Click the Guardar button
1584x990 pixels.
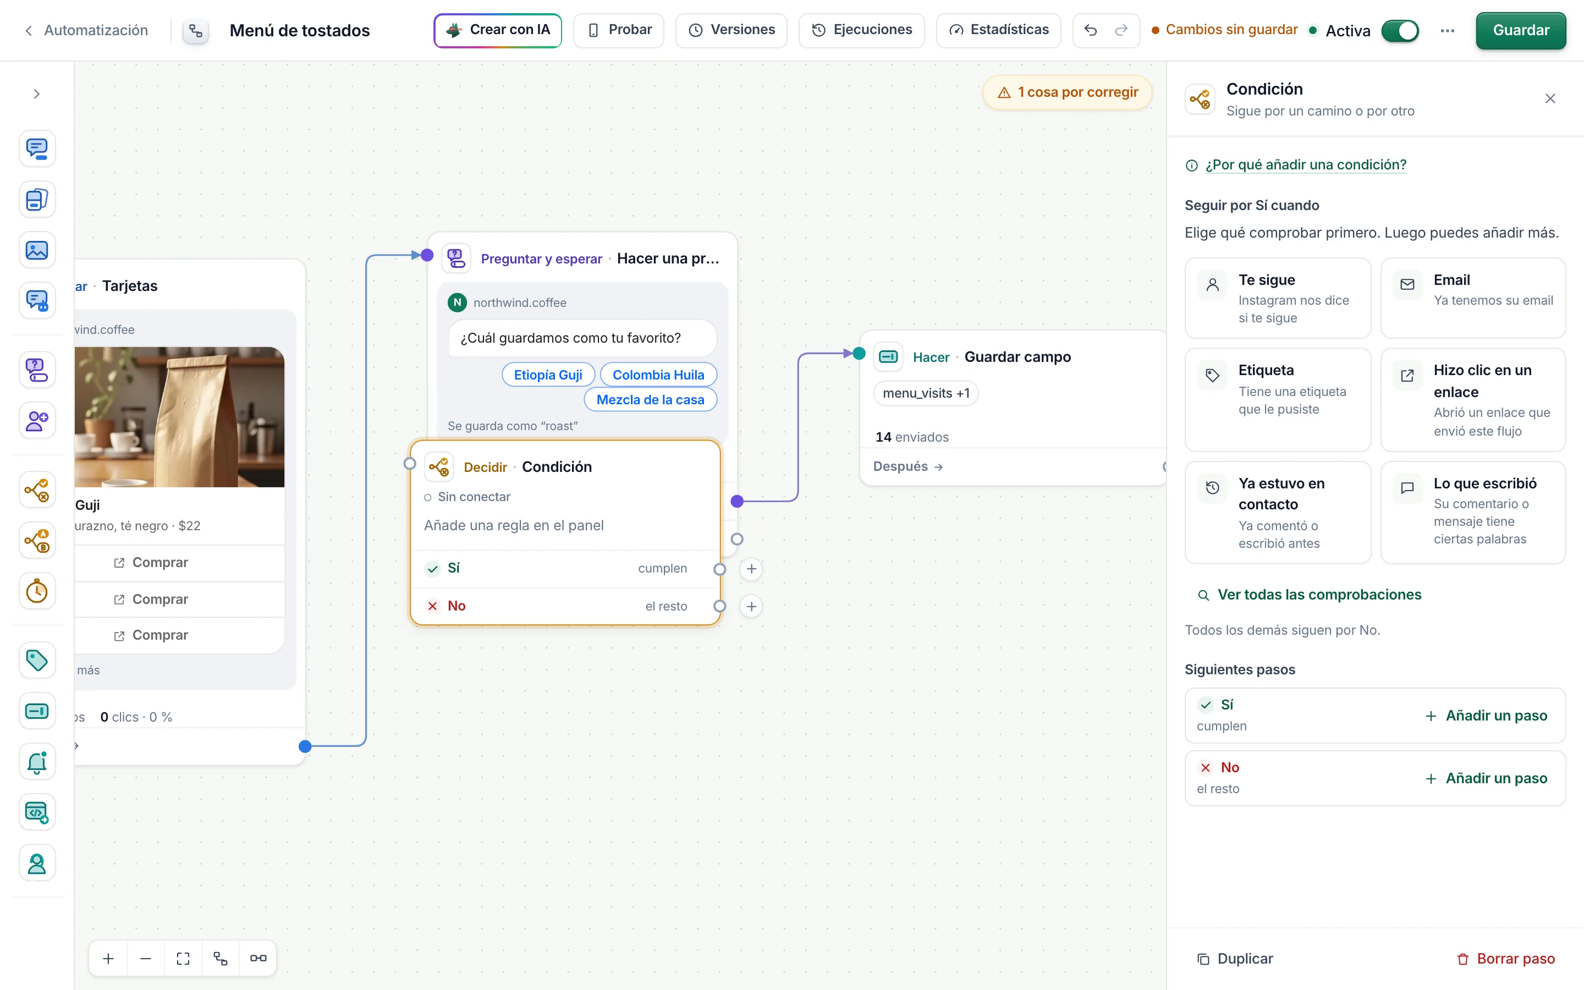point(1521,30)
